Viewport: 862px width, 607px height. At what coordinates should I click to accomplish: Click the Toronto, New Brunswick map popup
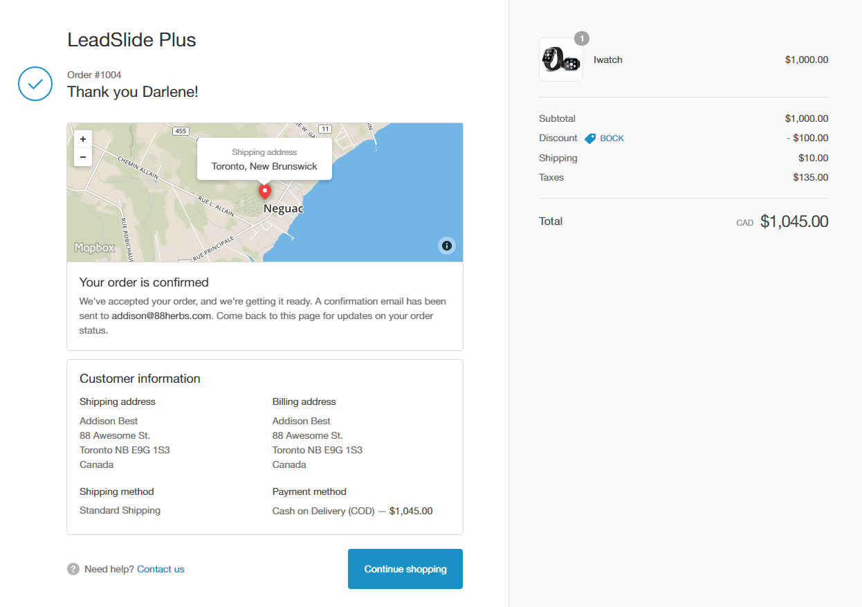264,159
